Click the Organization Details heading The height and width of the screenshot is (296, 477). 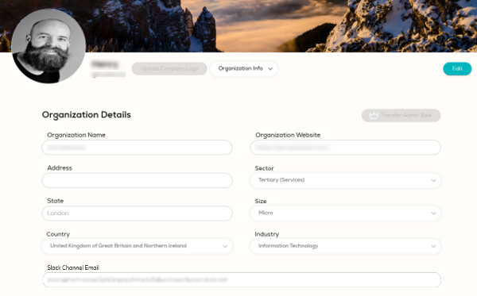(87, 115)
